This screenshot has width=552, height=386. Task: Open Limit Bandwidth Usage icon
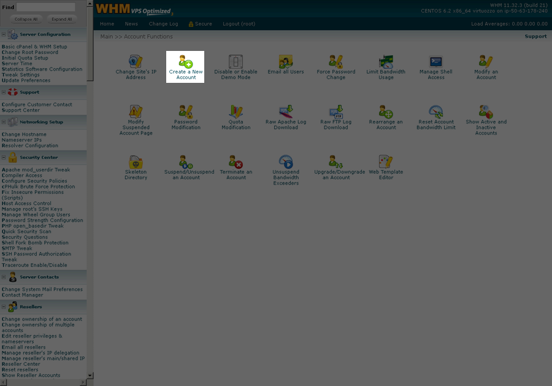pos(386,61)
